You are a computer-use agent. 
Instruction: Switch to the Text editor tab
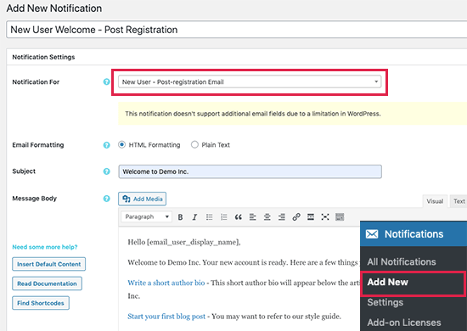[459, 201]
